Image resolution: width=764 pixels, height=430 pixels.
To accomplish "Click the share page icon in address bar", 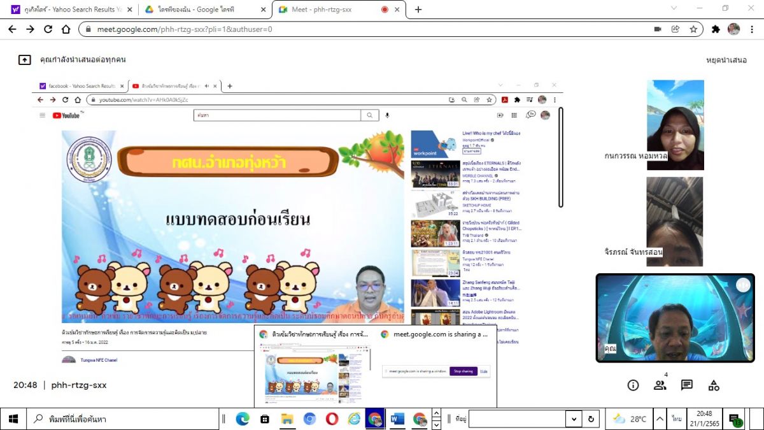I will coord(676,29).
